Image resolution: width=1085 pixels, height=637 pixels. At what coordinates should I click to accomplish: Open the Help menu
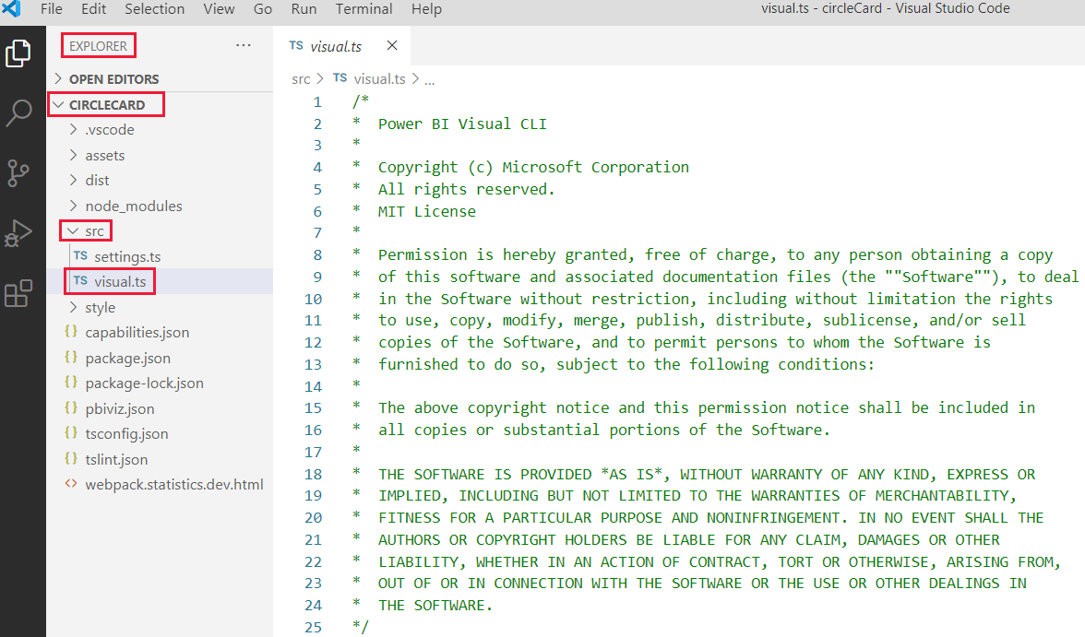[x=426, y=9]
